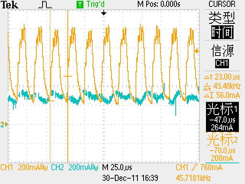This screenshot has width=245, height=184.
Task: Click the solid orange vertical cursor line
Action: click(68, 123)
